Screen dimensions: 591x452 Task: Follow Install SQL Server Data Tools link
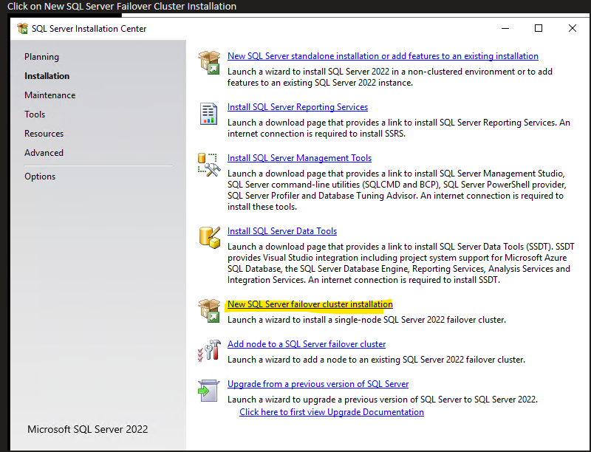coord(282,231)
